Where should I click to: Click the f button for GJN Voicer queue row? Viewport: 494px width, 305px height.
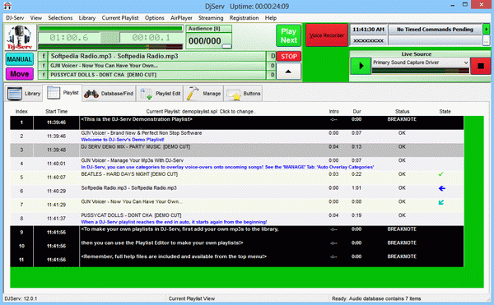click(43, 66)
